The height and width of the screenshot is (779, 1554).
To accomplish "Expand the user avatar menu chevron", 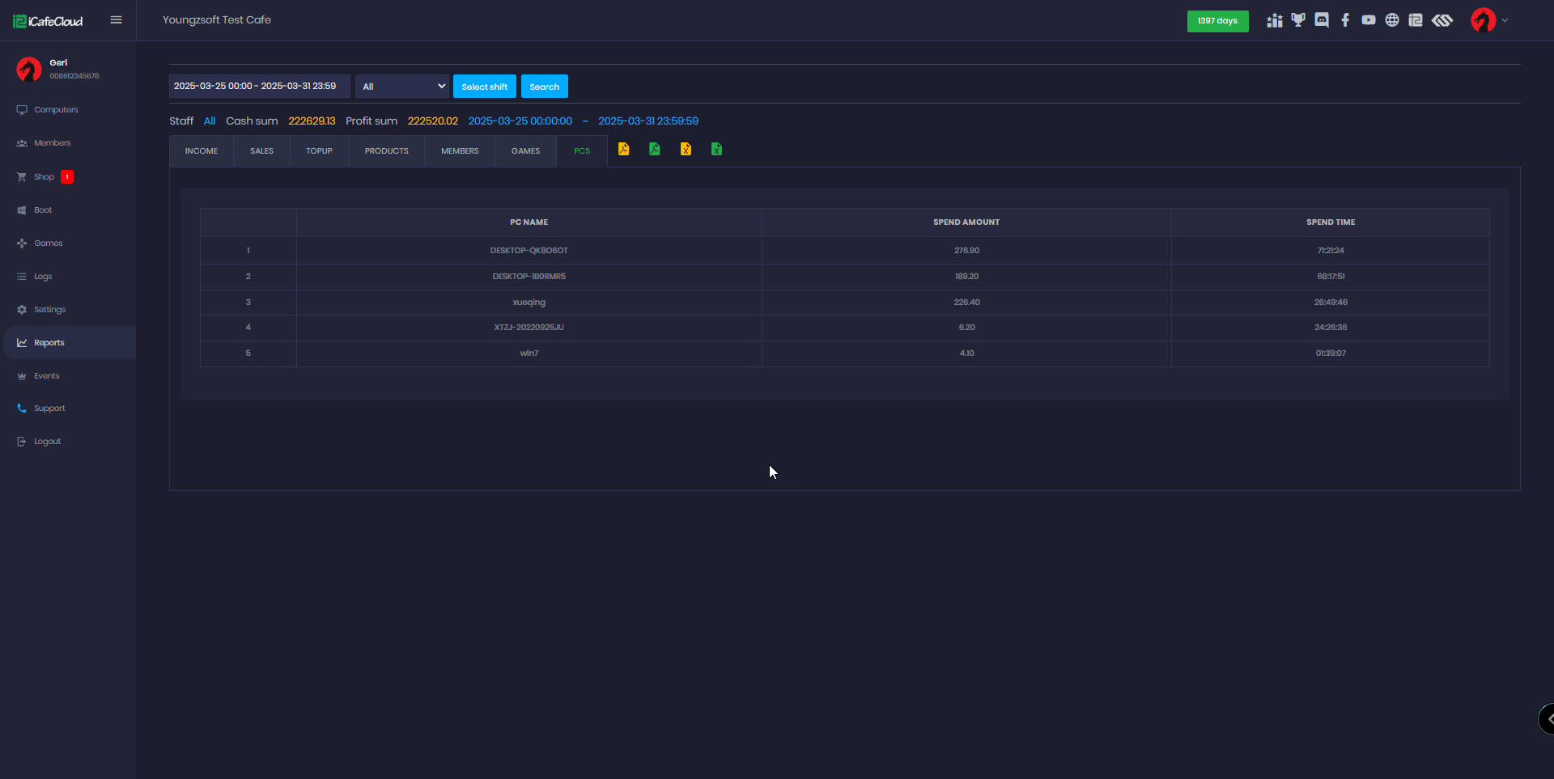I will [x=1505, y=20].
